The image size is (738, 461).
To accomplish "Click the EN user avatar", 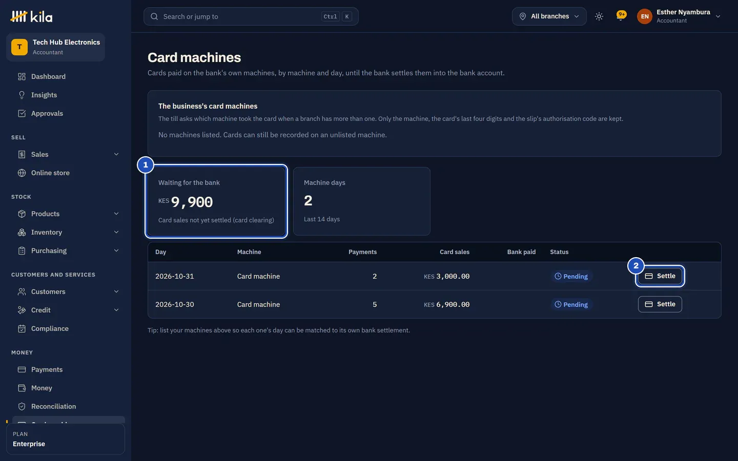I will click(645, 16).
